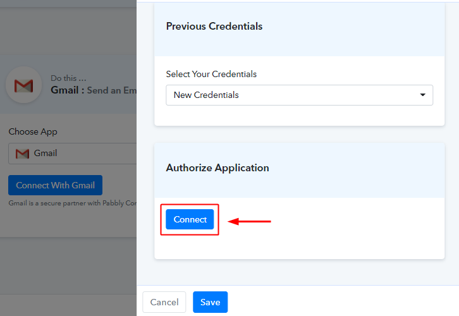This screenshot has height=316, width=459.
Task: Click the large Gmail logo icon
Action: point(24,85)
